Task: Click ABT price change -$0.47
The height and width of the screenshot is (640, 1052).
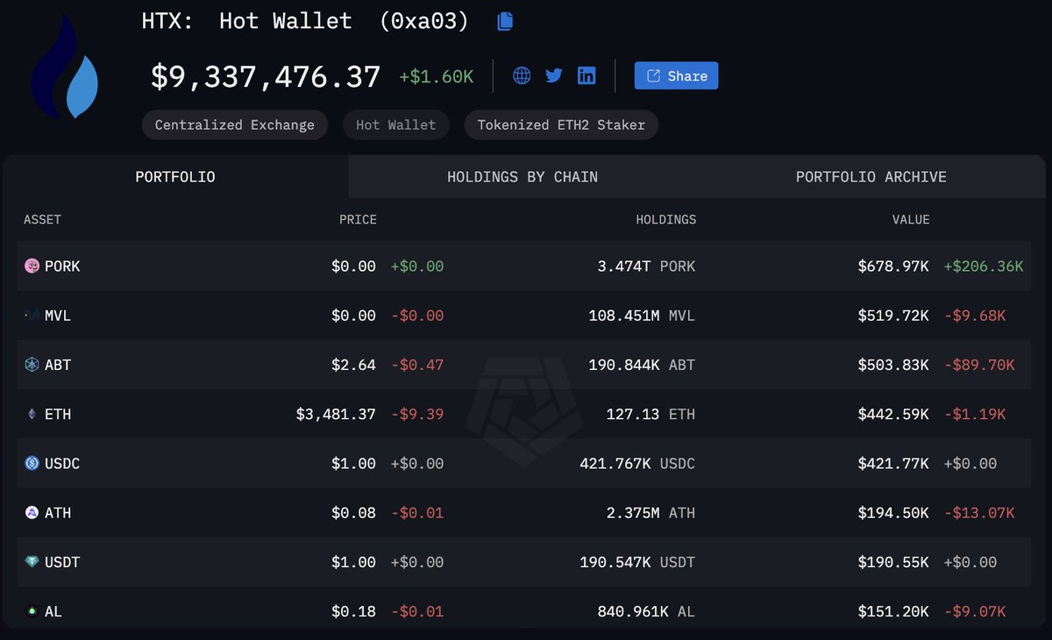Action: [x=417, y=365]
